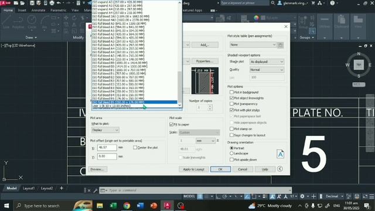Open the Parametric ribbon tab
Image resolution: width=375 pixels, height=211 pixels.
coord(59,11)
